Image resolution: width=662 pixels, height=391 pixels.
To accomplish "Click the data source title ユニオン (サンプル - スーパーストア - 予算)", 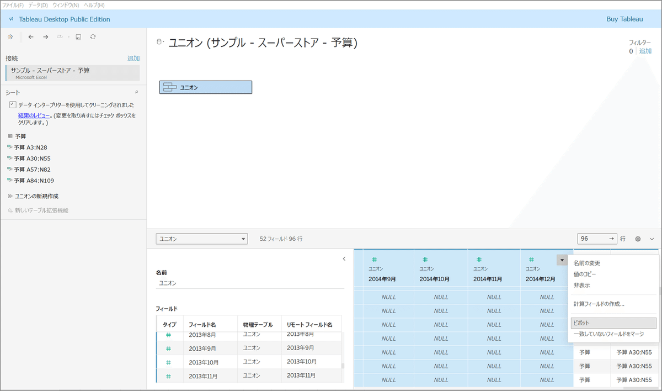I will [x=263, y=43].
